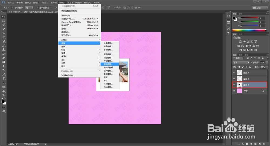Click the Levels adjustment icon
The width and height of the screenshot is (270, 146).
244,42
